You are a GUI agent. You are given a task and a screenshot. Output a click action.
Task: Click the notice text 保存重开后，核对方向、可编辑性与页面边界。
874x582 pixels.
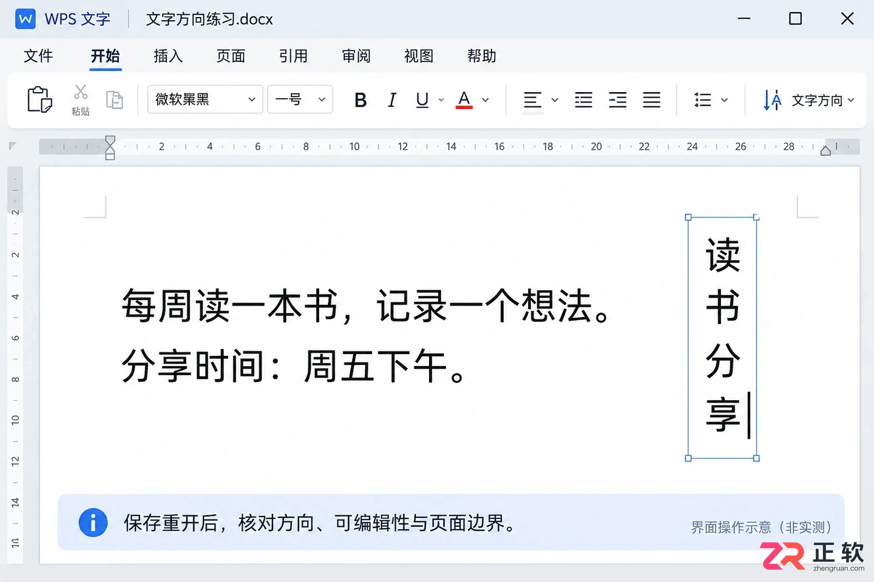pos(320,523)
